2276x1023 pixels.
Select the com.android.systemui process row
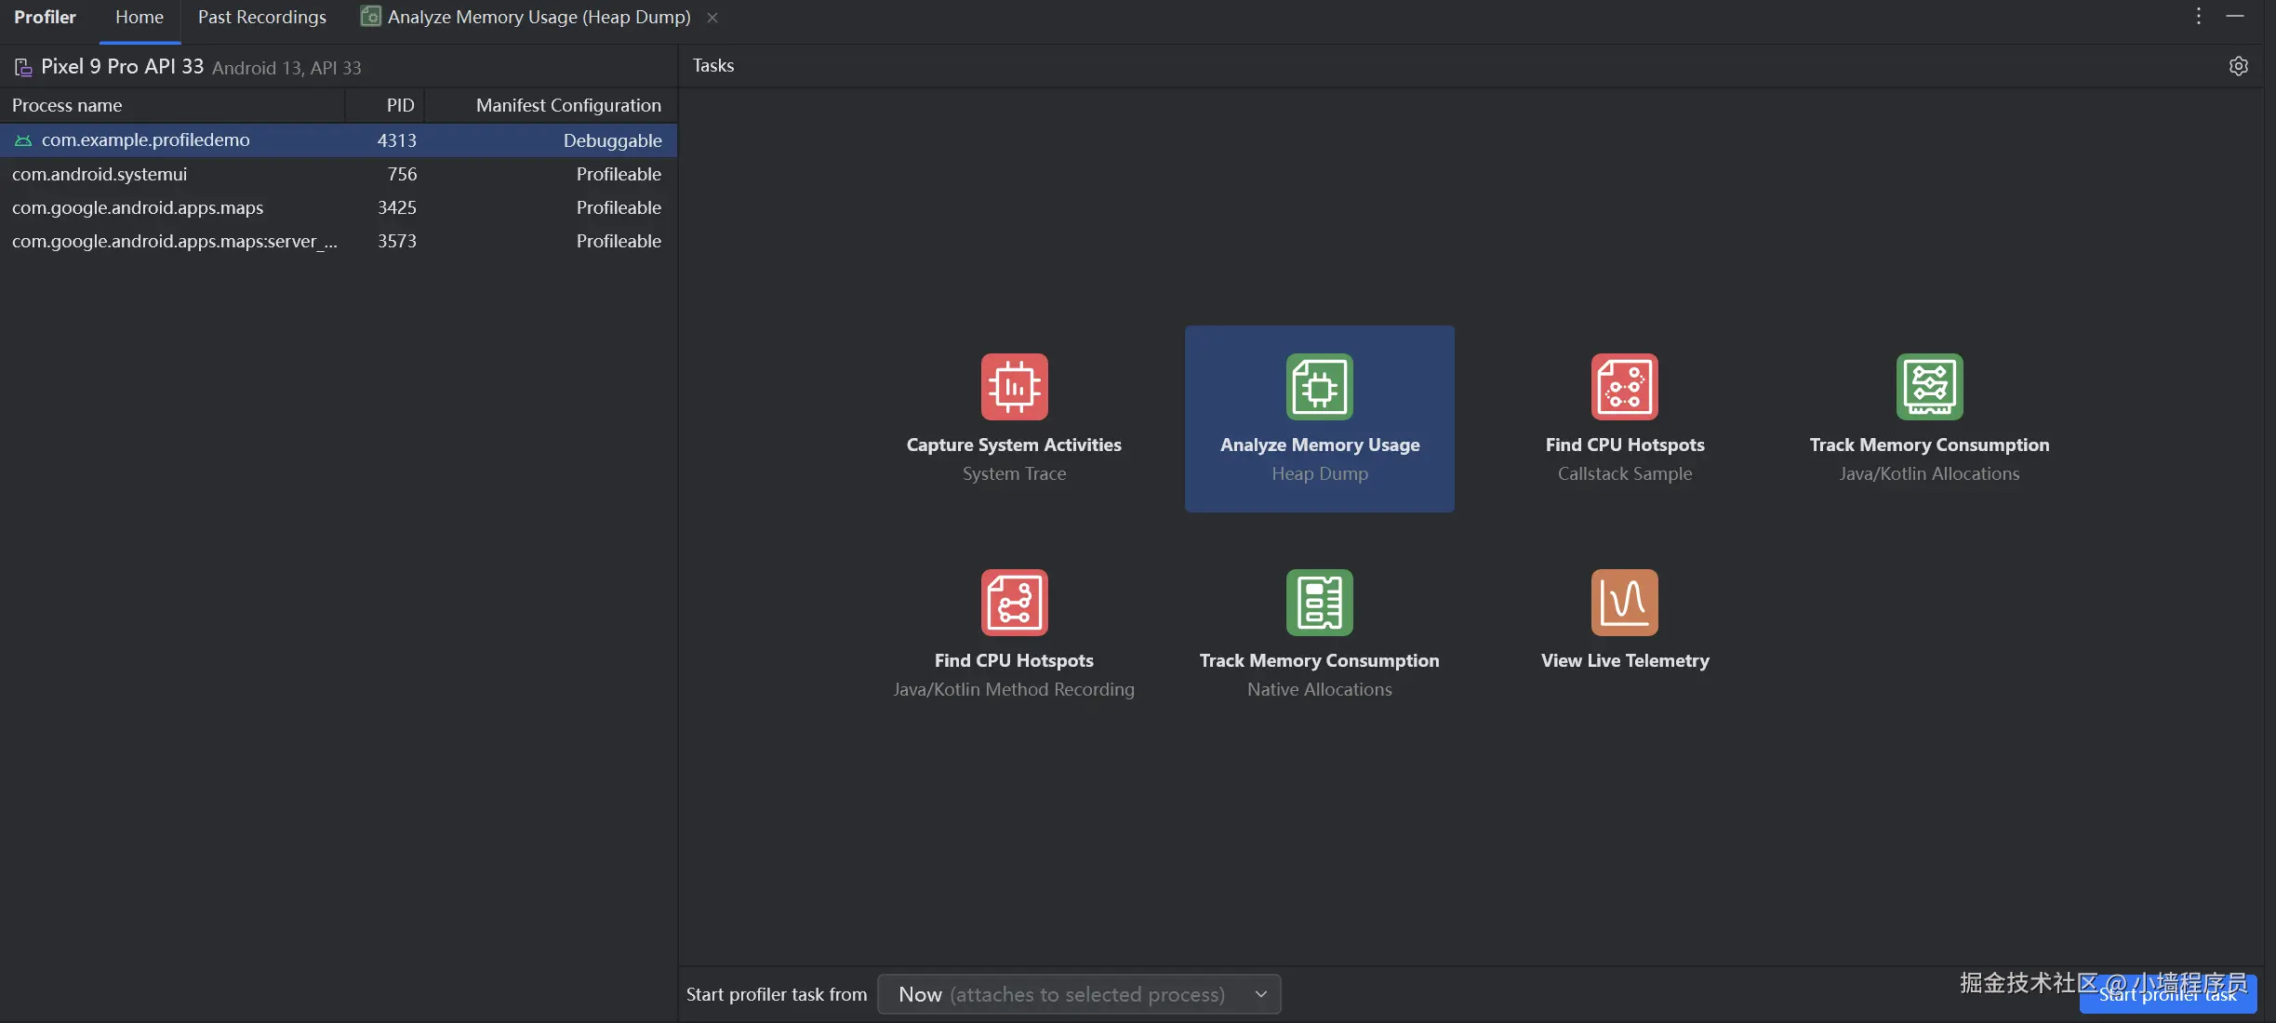(100, 174)
